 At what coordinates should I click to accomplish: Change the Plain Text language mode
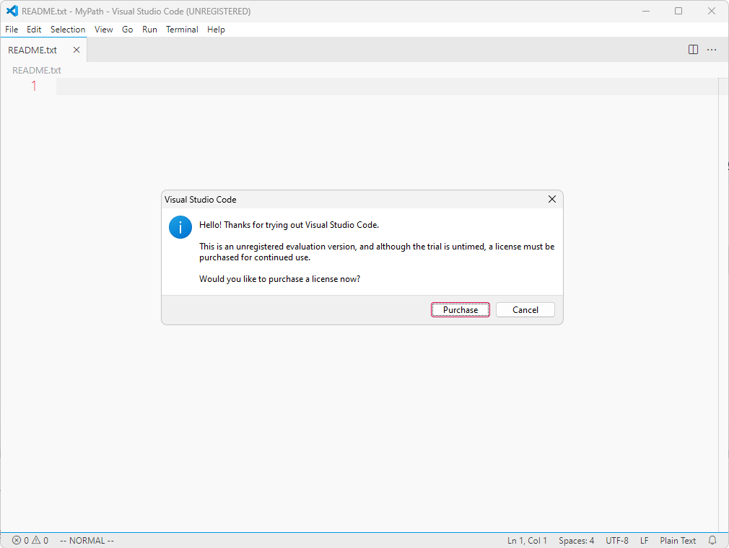coord(677,540)
